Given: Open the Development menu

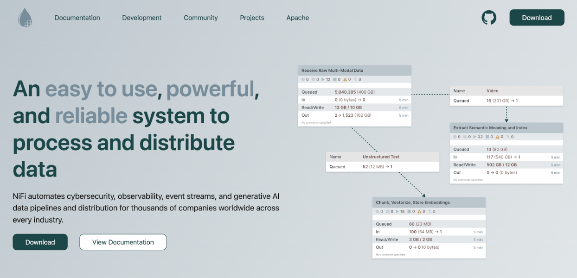Looking at the screenshot, I should click(142, 18).
